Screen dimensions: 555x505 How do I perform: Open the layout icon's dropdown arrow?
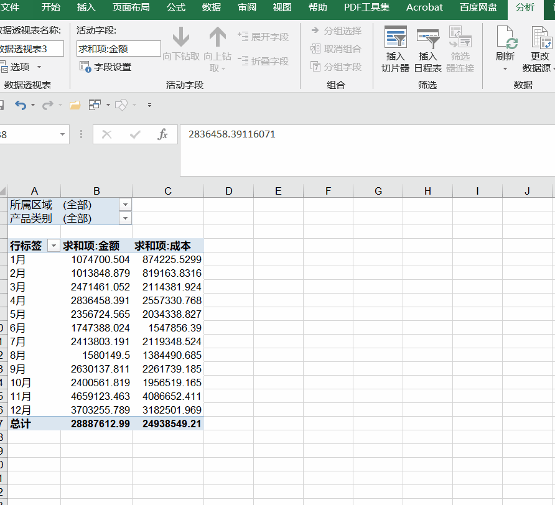click(x=108, y=105)
